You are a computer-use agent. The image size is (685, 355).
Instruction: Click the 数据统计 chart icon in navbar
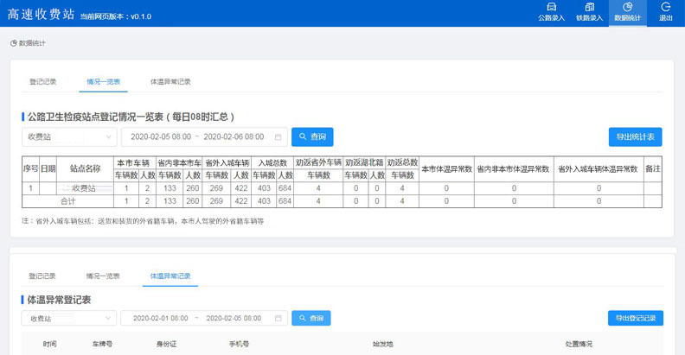point(627,8)
